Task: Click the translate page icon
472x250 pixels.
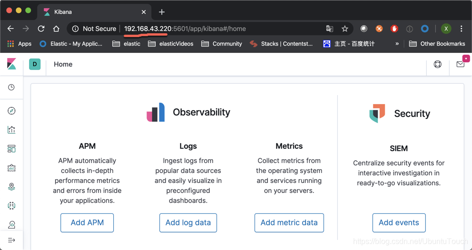Action: click(330, 29)
